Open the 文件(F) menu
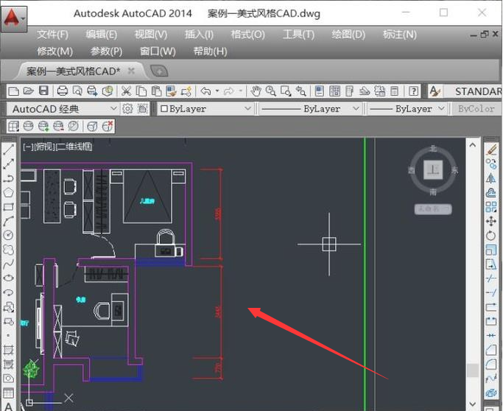This screenshot has height=411, width=503. [52, 35]
